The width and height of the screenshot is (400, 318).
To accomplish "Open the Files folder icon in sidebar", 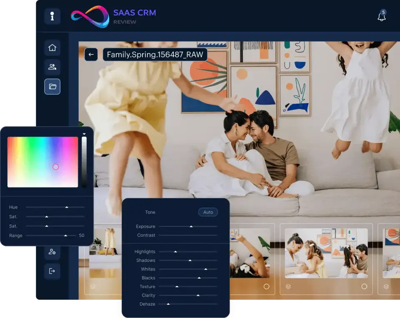I will tap(52, 86).
